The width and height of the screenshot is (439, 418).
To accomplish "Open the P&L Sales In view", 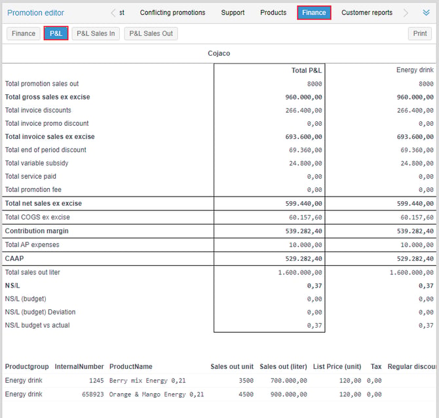I will pyautogui.click(x=96, y=33).
